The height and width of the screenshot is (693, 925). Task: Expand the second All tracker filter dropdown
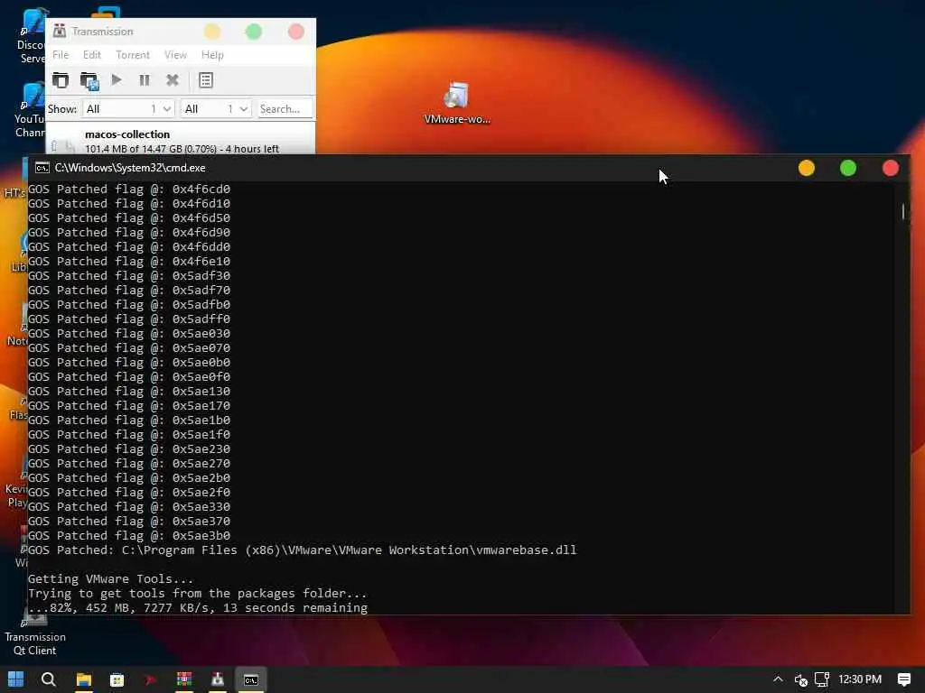216,109
